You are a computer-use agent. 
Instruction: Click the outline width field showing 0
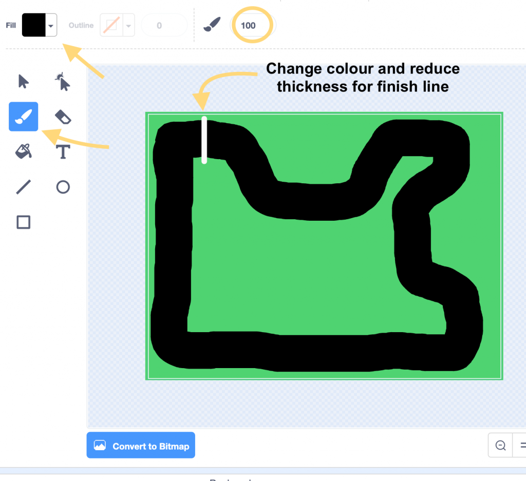point(159,25)
